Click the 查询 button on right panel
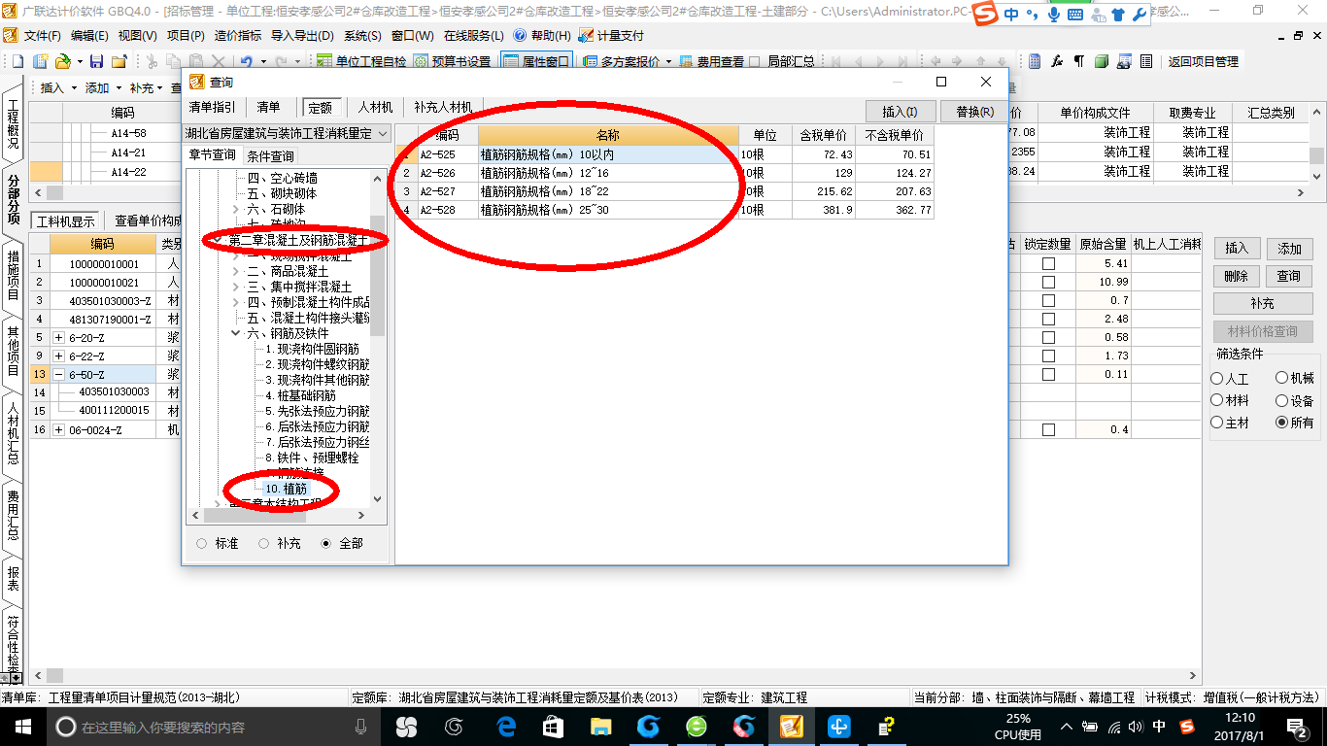Image resolution: width=1327 pixels, height=746 pixels. click(1289, 276)
